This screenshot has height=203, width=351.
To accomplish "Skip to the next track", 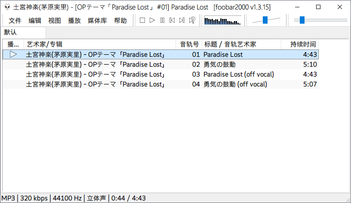I will (x=182, y=20).
